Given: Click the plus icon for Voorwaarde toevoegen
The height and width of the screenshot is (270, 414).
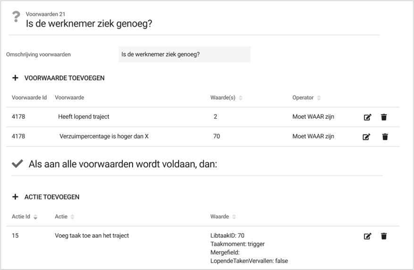Looking at the screenshot, I should click(15, 78).
